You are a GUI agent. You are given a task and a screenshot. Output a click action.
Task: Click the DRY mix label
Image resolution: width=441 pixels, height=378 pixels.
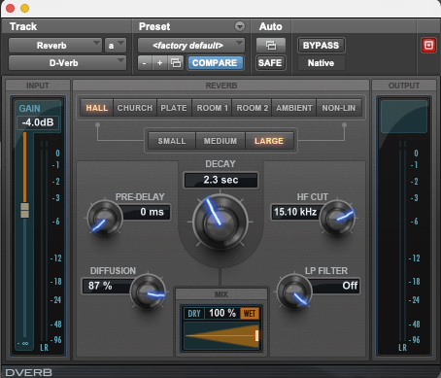pyautogui.click(x=194, y=314)
